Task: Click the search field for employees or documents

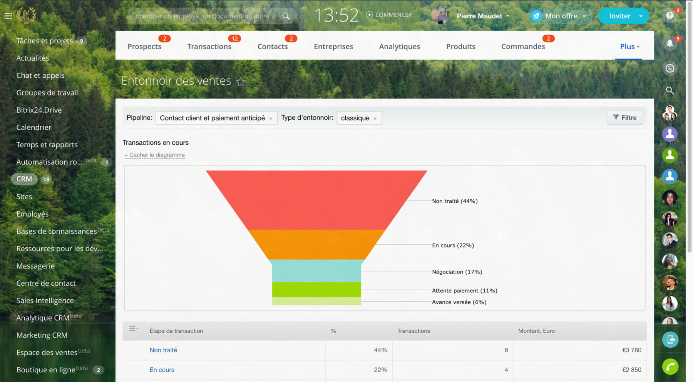Action: pyautogui.click(x=206, y=16)
